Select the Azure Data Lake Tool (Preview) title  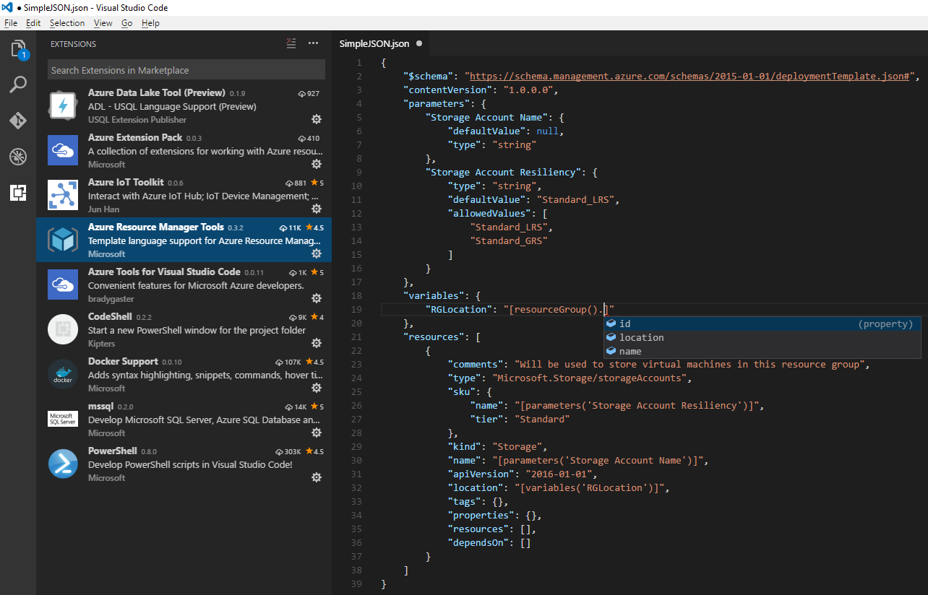(157, 93)
